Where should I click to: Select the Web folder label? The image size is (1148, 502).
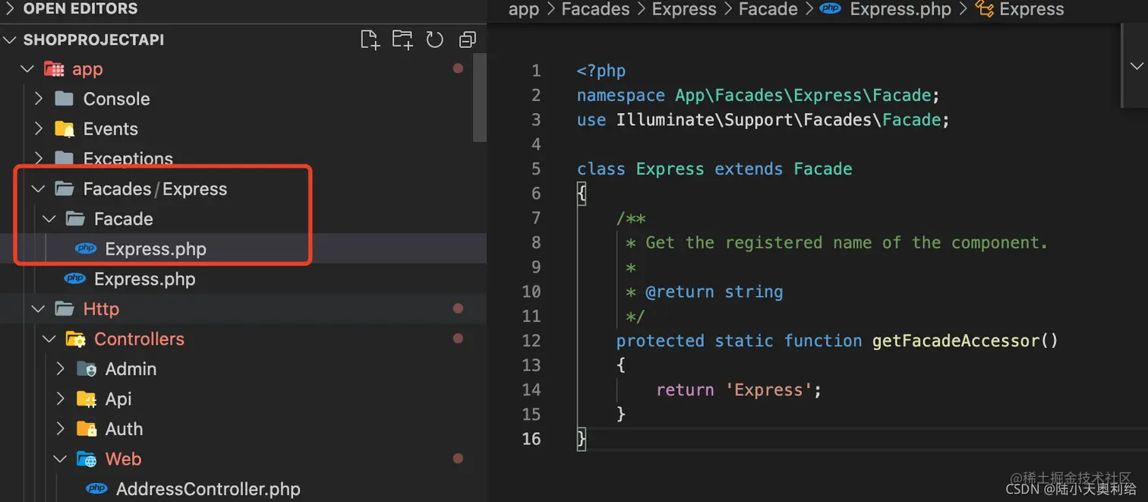(123, 459)
